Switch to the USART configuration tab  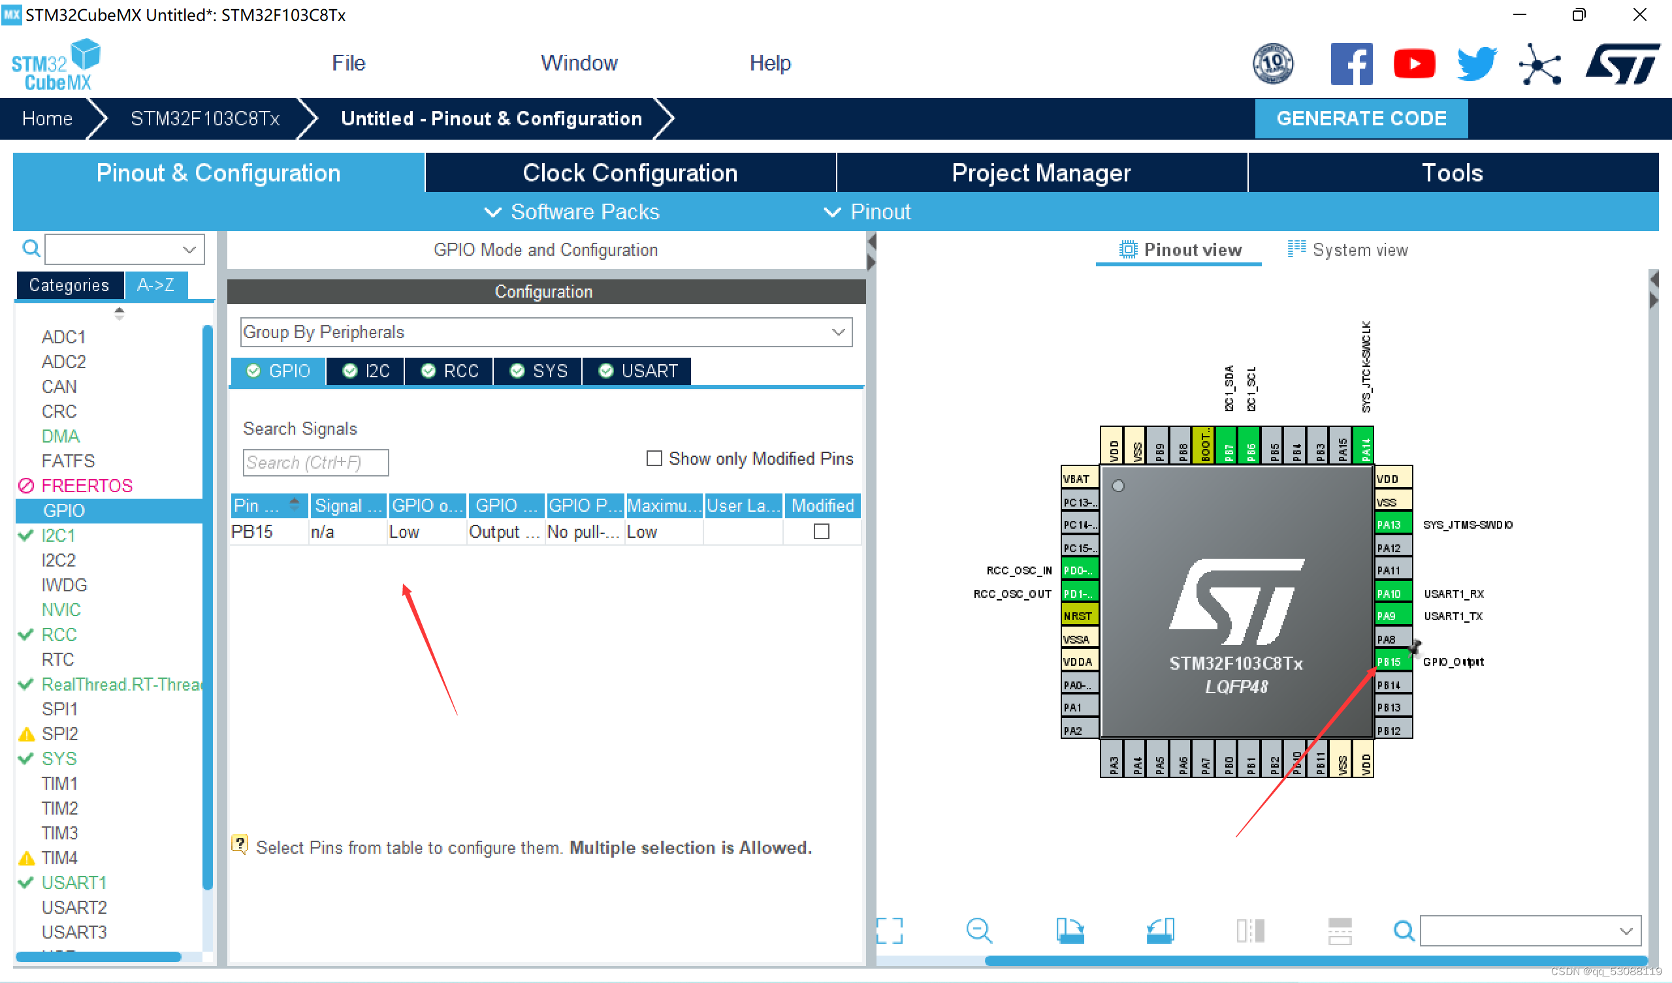tap(637, 371)
